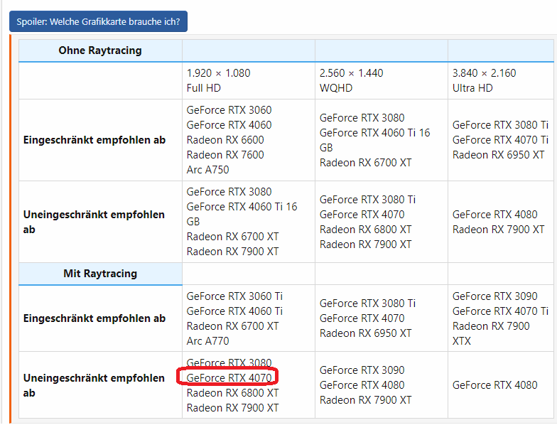Click "Radeon RX 6700 XT" in the WQHD column
This screenshot has height=430, width=557.
pos(365,163)
